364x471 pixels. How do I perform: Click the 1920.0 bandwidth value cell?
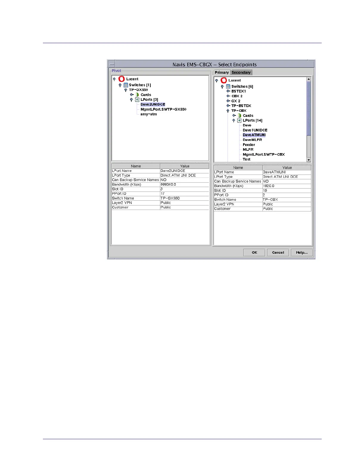(287, 186)
